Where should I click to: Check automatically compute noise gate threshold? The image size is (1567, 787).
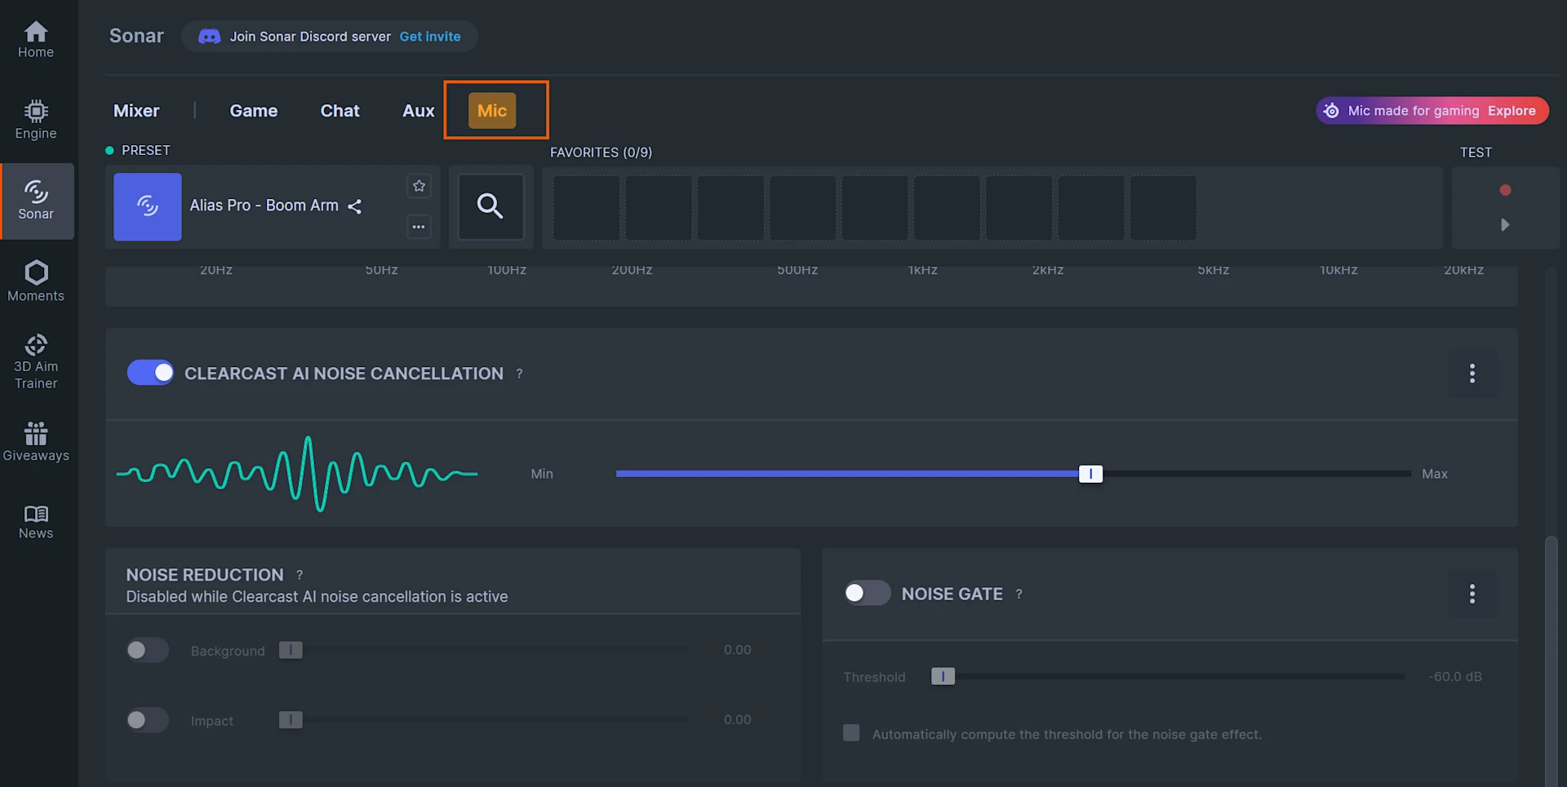click(x=851, y=733)
